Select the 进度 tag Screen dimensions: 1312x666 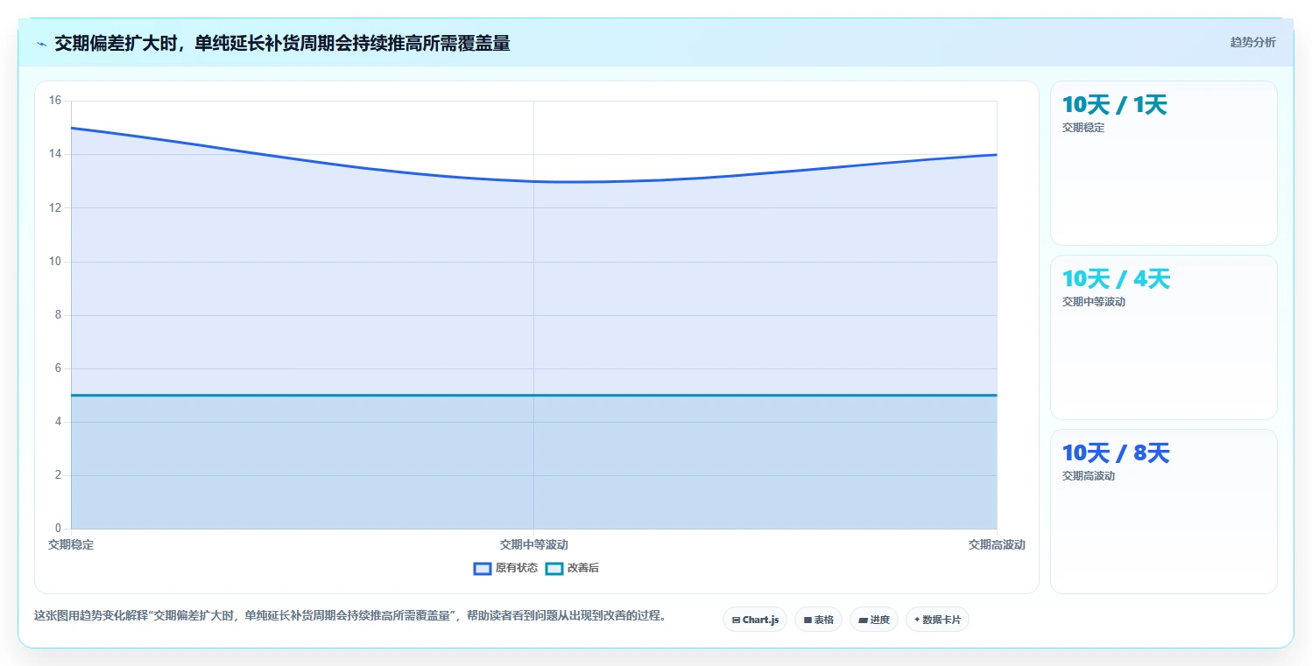pyautogui.click(x=874, y=620)
